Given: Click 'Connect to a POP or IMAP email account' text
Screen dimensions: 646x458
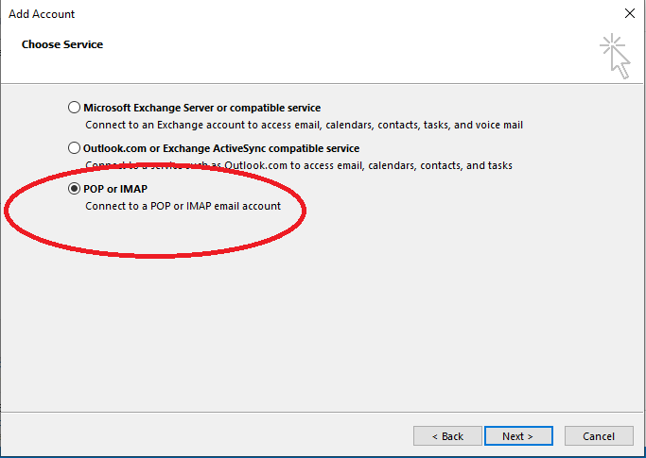Looking at the screenshot, I should [x=183, y=206].
